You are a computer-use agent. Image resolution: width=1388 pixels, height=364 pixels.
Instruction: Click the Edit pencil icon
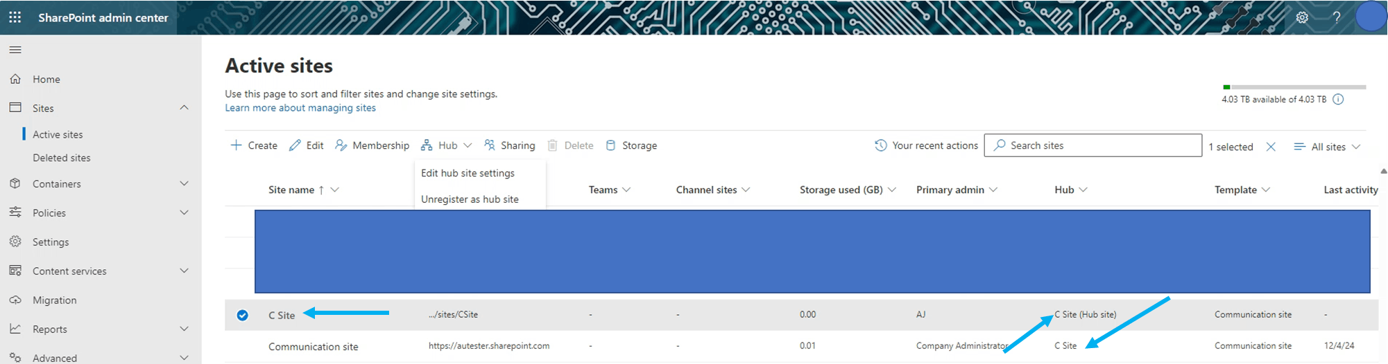click(x=295, y=145)
